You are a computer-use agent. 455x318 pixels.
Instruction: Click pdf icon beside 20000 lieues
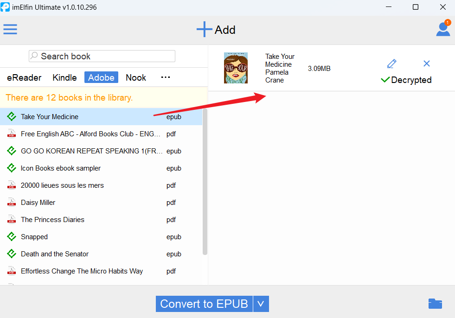pyautogui.click(x=12, y=185)
